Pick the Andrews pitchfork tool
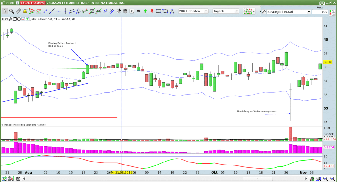This screenshot has width=337, height=182. [x=79, y=11]
